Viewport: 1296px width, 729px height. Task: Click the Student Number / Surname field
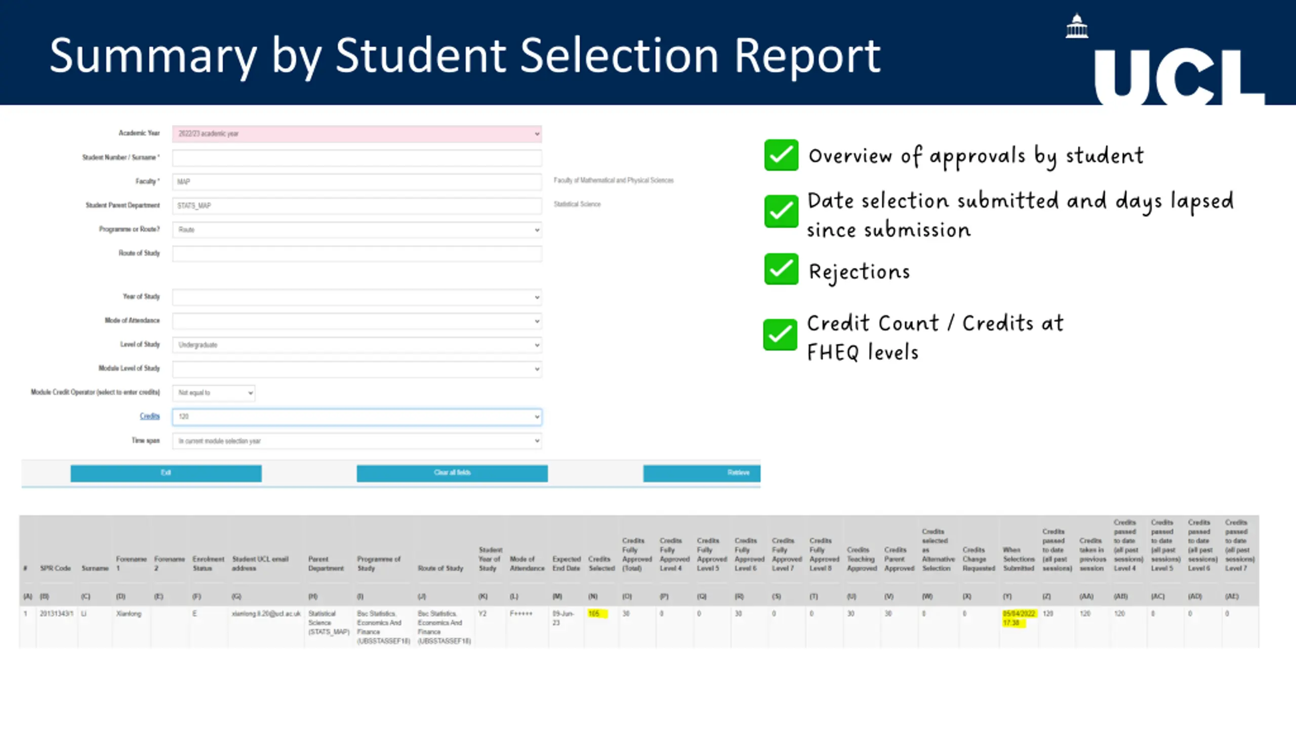pos(357,158)
